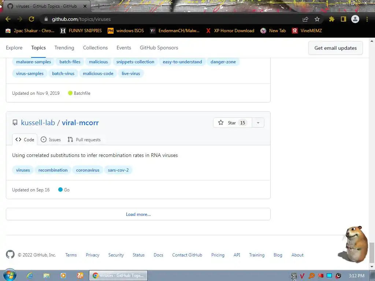Open the Chrome profile avatar

pos(355,19)
